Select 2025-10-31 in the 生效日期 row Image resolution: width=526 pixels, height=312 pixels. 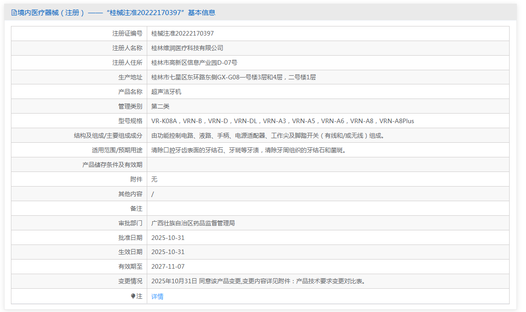pyautogui.click(x=168, y=252)
